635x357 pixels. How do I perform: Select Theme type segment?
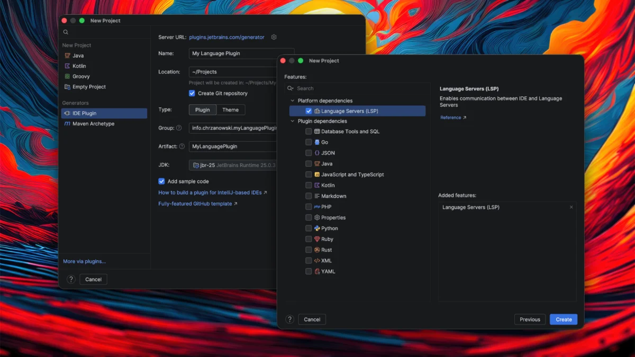point(230,110)
